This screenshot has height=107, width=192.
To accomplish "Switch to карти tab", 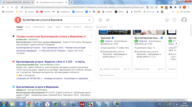I will [x=58, y=27].
